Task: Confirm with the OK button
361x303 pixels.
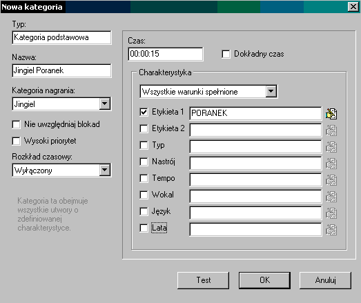Action: click(264, 280)
